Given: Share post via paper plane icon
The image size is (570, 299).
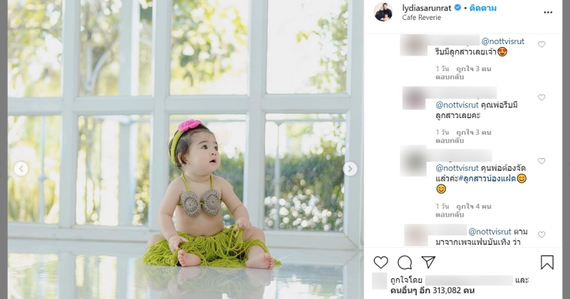Looking at the screenshot, I should click(x=429, y=262).
